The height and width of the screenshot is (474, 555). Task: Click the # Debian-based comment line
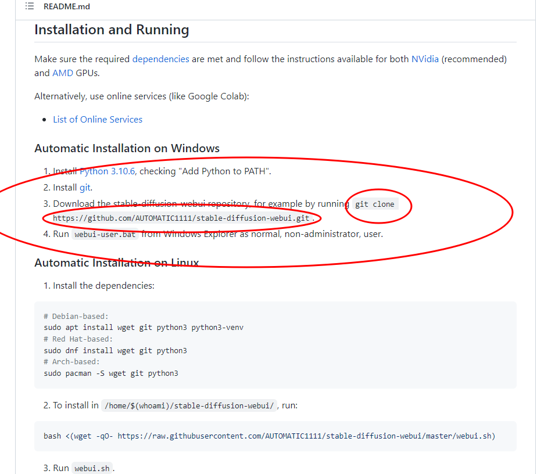(x=76, y=316)
